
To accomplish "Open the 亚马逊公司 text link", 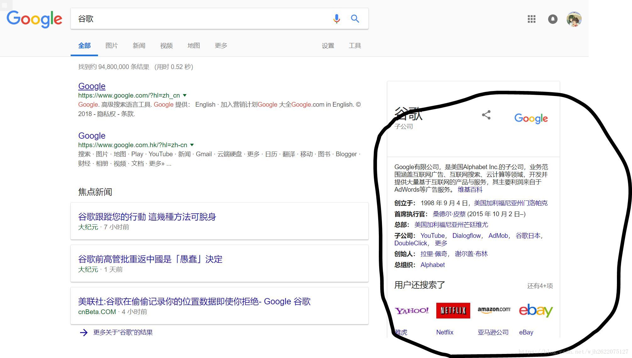I will coord(493,332).
